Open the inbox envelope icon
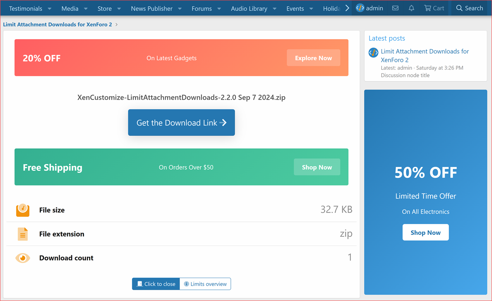The image size is (492, 301). [x=395, y=8]
